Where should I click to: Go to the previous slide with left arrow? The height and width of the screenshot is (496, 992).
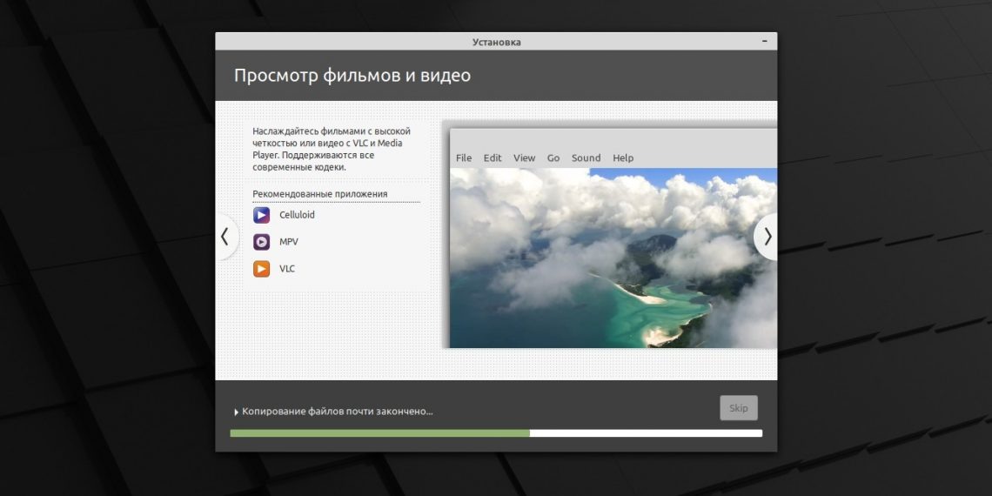coord(225,237)
